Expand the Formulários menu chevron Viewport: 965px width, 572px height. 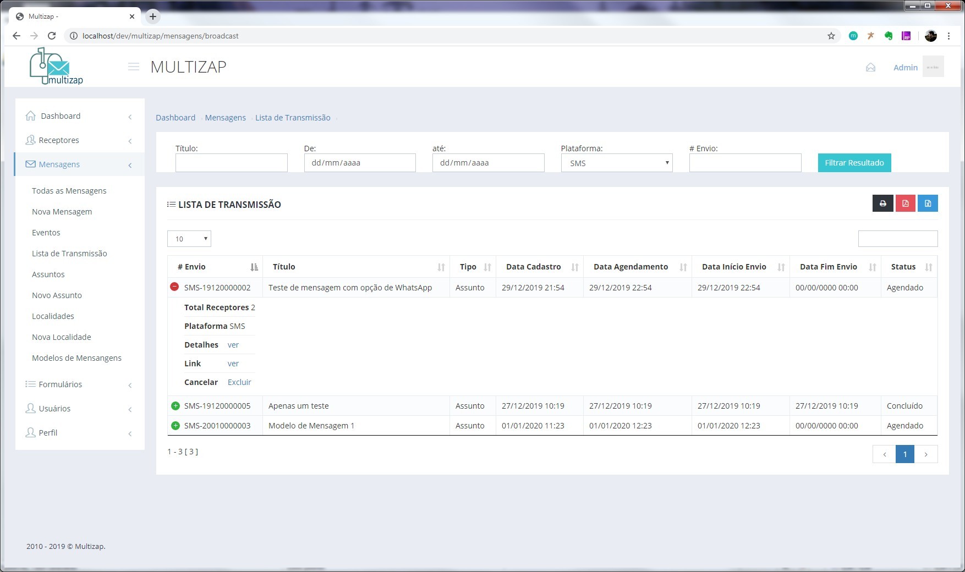click(x=130, y=385)
